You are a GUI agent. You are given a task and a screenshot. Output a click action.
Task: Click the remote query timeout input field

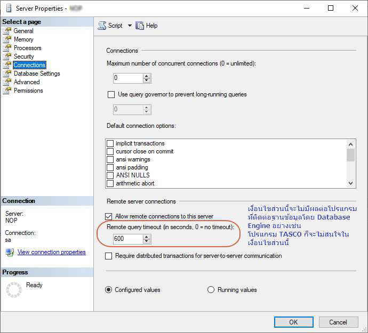(127, 239)
